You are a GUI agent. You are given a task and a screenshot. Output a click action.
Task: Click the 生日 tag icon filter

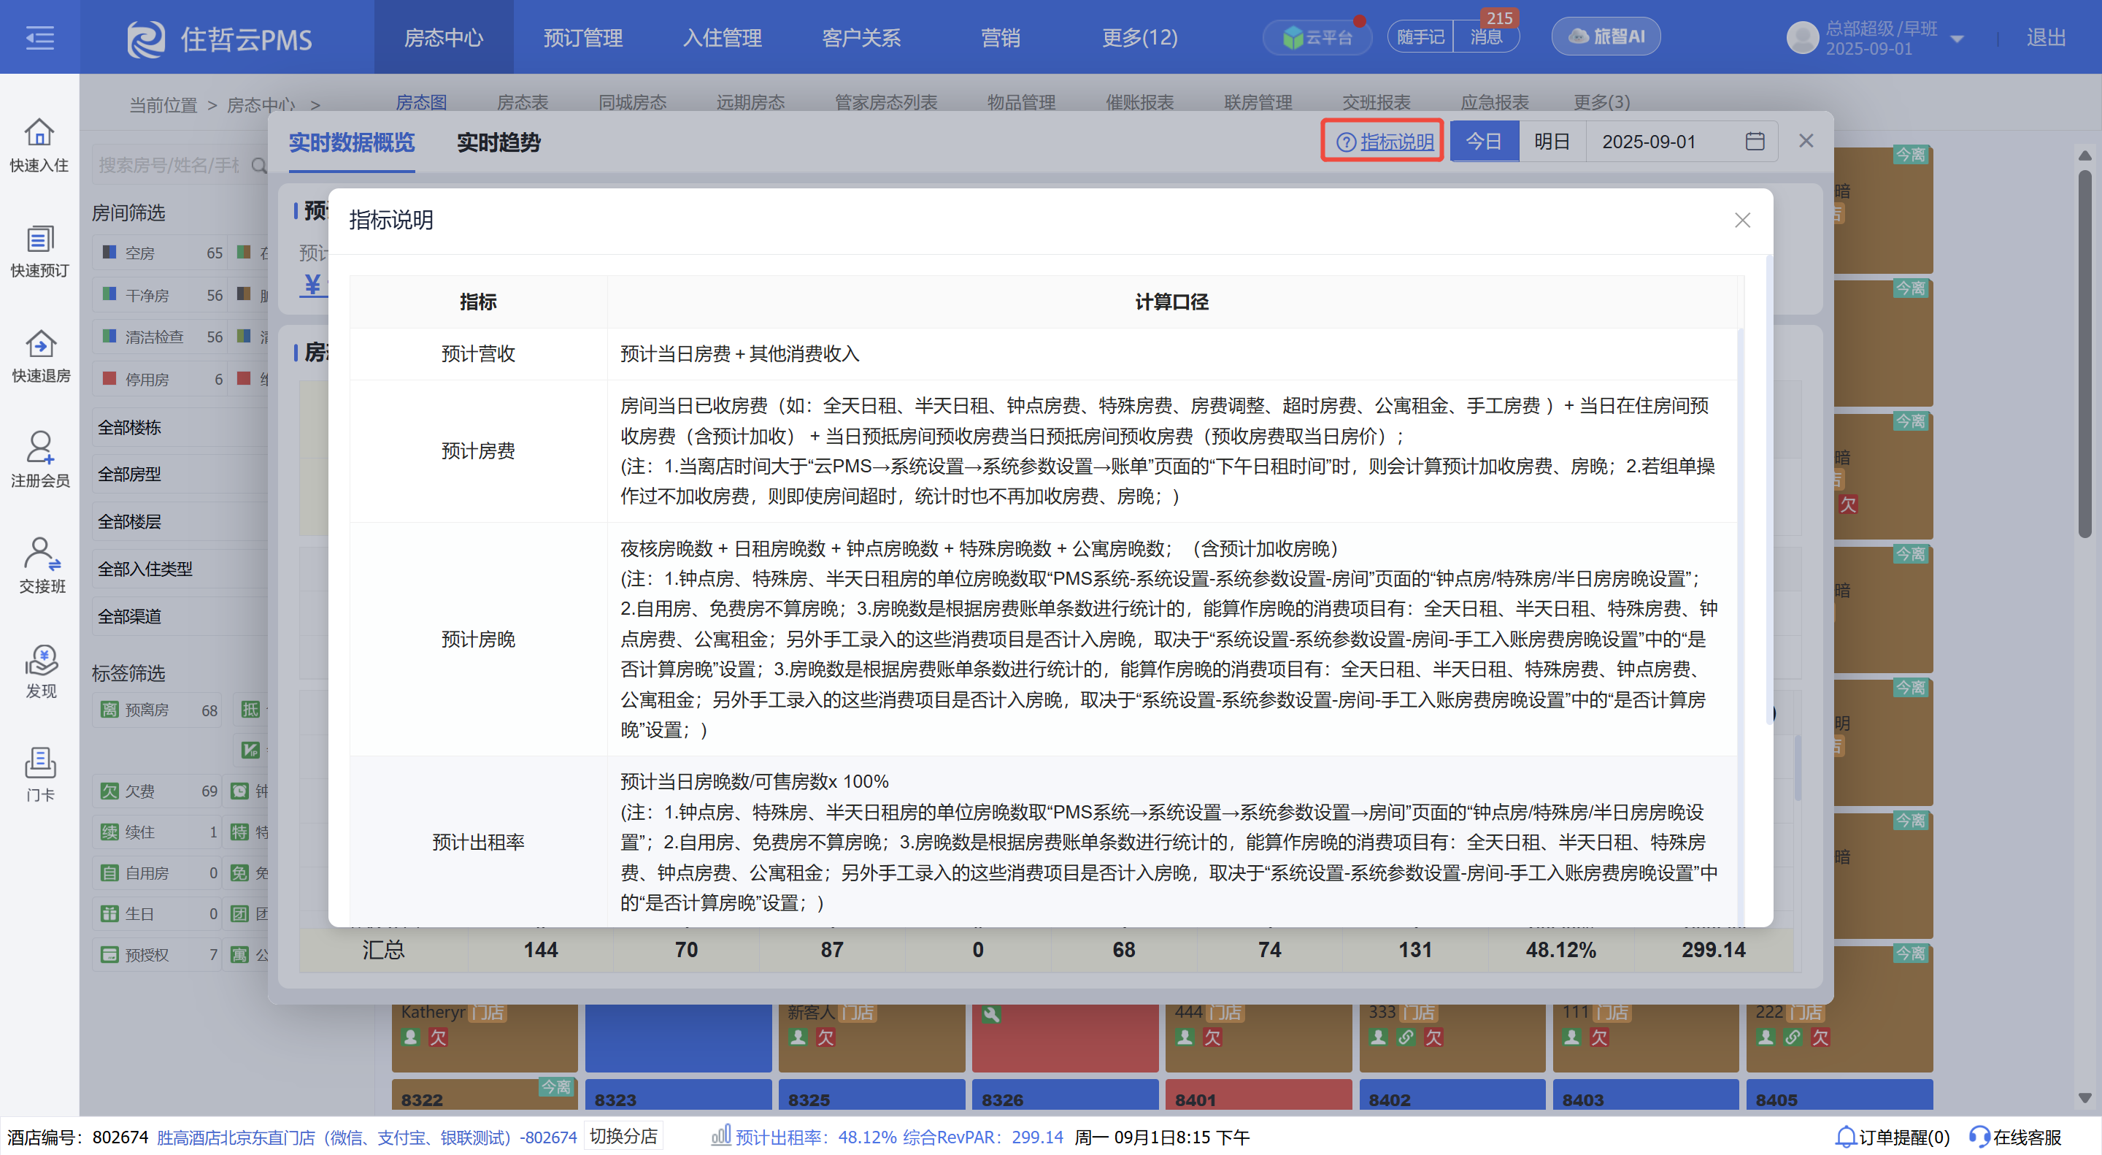tap(109, 913)
